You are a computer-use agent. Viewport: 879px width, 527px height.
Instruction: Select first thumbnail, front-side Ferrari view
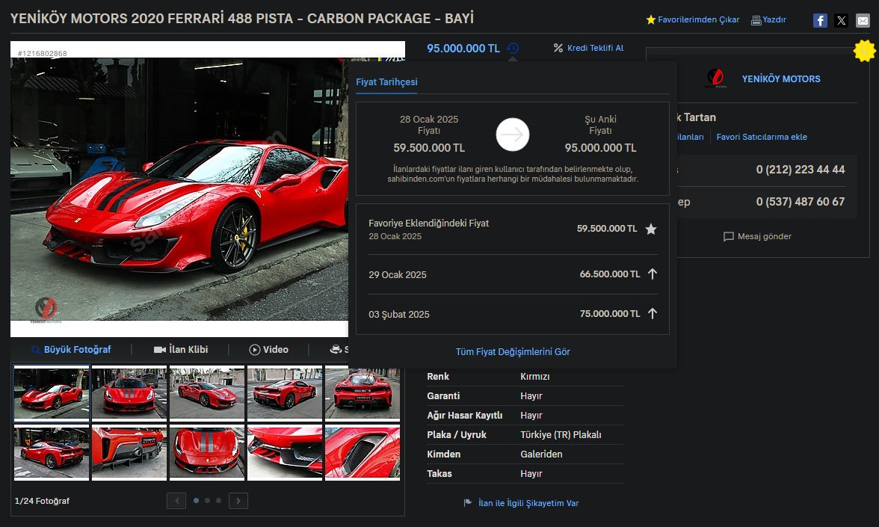(52, 392)
